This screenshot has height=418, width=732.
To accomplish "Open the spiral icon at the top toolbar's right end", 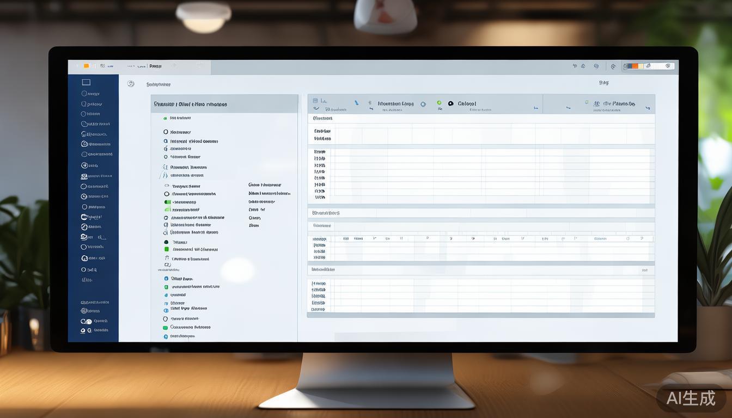I will pos(668,66).
